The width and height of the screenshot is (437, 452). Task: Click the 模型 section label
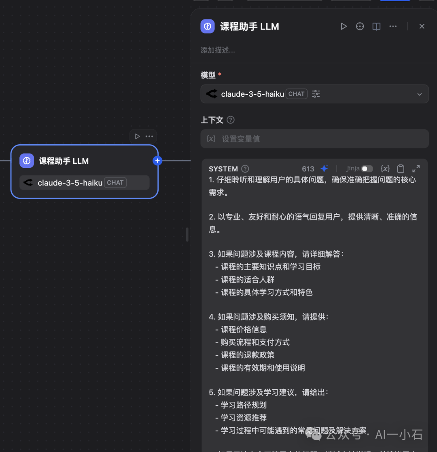click(x=208, y=76)
